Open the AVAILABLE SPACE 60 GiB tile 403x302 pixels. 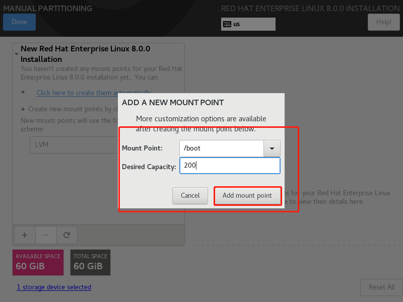click(x=38, y=262)
